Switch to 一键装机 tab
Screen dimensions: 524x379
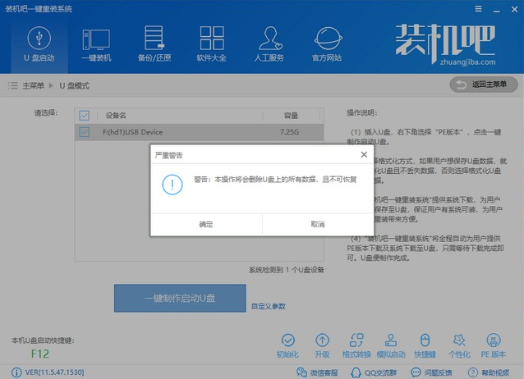tap(96, 43)
